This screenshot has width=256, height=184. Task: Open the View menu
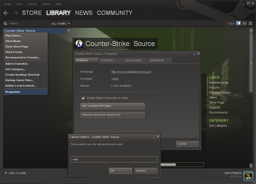click(x=19, y=4)
